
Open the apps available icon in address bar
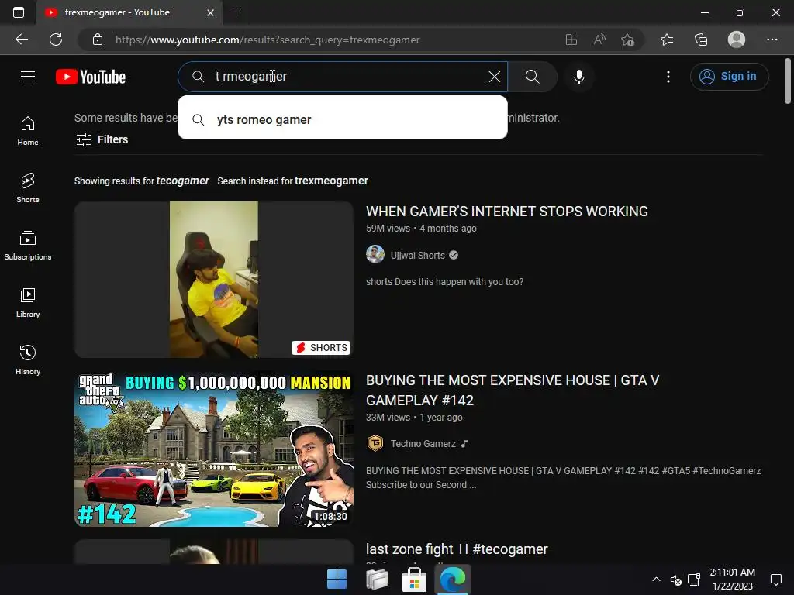pos(571,40)
